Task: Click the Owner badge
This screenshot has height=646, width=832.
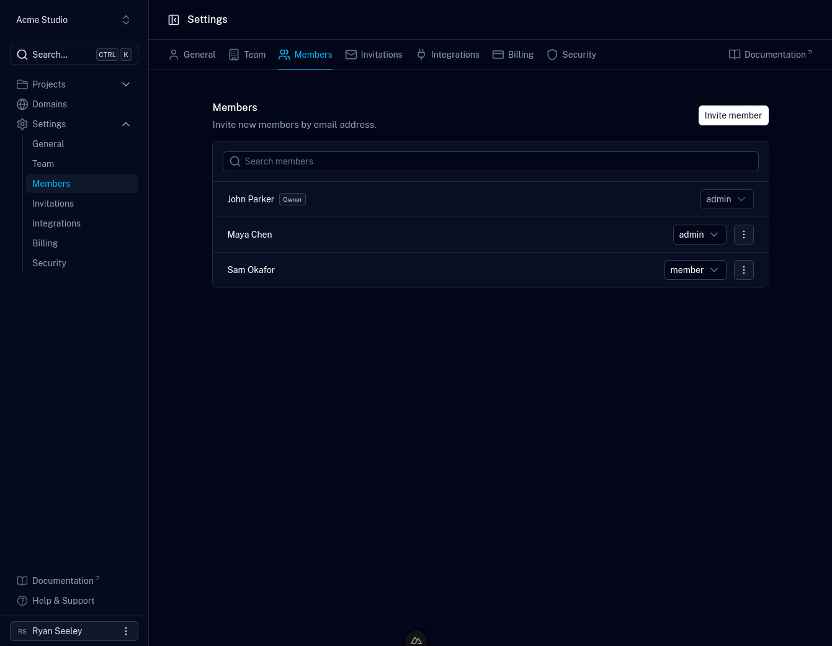Action: coord(292,199)
